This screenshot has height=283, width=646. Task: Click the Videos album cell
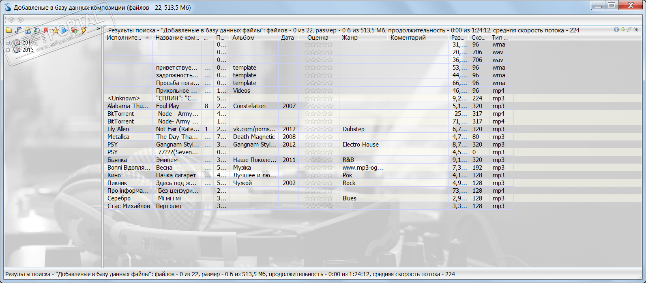click(254, 91)
